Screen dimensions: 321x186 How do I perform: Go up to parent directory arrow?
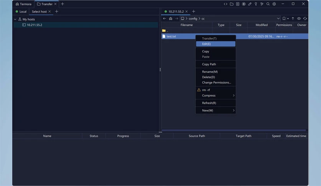293,18
